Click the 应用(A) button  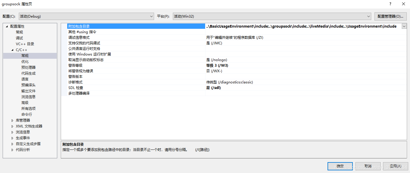396,166
